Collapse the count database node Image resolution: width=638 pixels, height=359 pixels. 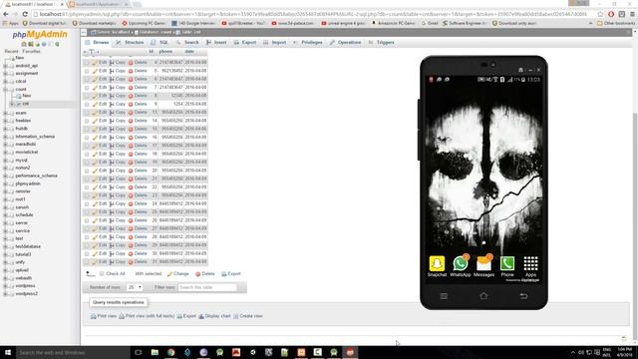point(6,90)
